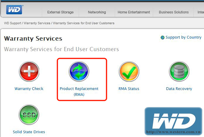Click the Product Replacement green arrows icon
The height and width of the screenshot is (137, 204).
click(79, 71)
